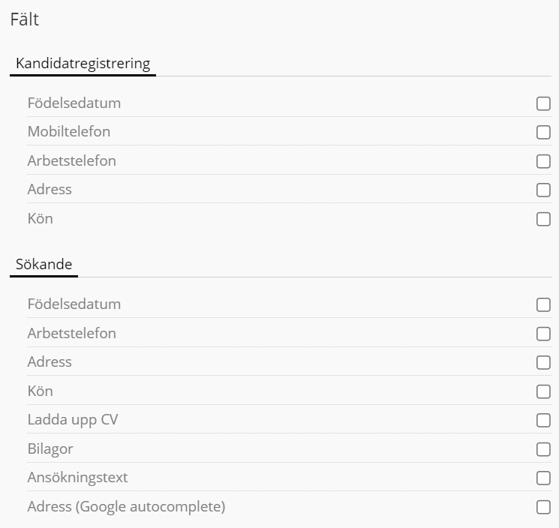Click the Ladda upp CV label
The image size is (559, 528).
click(x=73, y=420)
